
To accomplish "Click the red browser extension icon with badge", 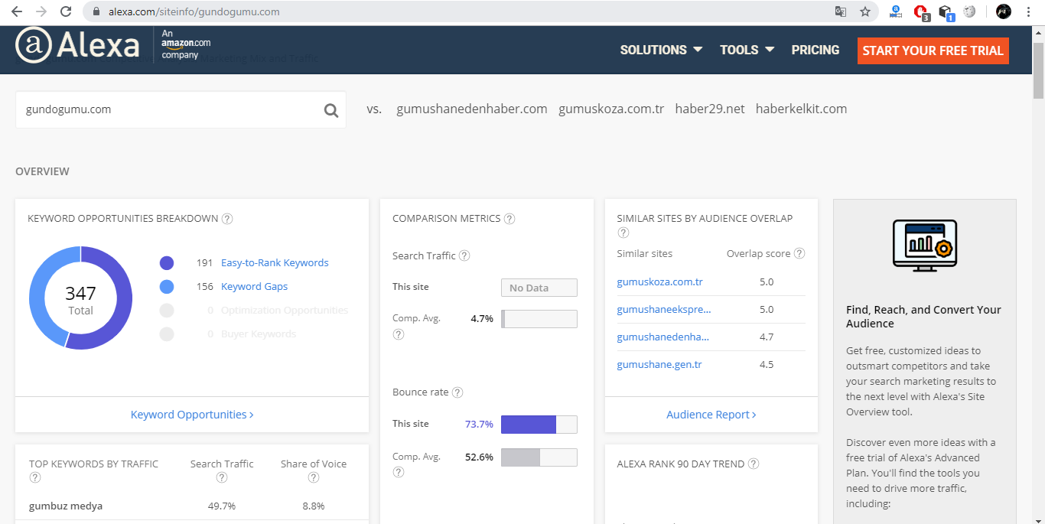I will click(x=920, y=12).
